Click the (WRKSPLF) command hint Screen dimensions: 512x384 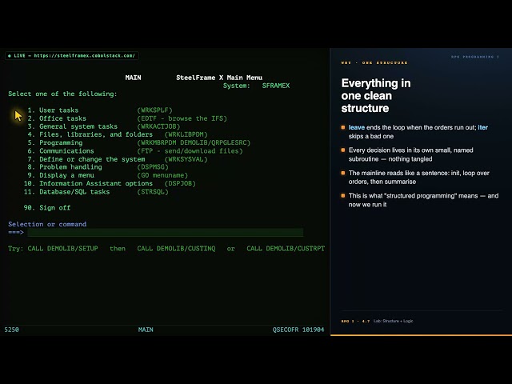[x=154, y=110]
